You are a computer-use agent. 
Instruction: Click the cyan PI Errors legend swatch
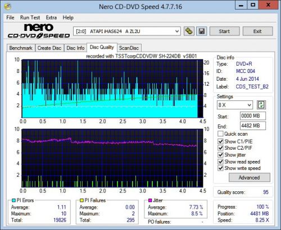13,200
